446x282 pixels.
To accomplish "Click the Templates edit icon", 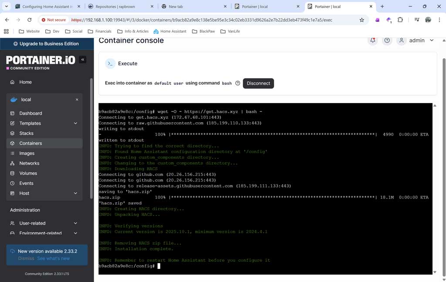I will point(12,123).
